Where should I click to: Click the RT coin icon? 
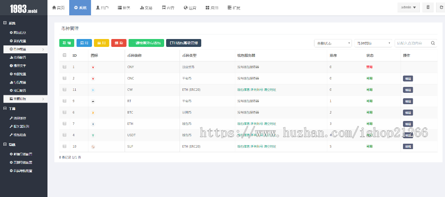point(93,102)
